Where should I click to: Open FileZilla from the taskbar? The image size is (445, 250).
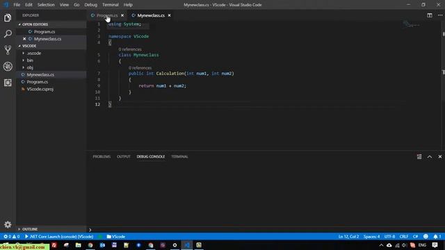(x=54, y=245)
